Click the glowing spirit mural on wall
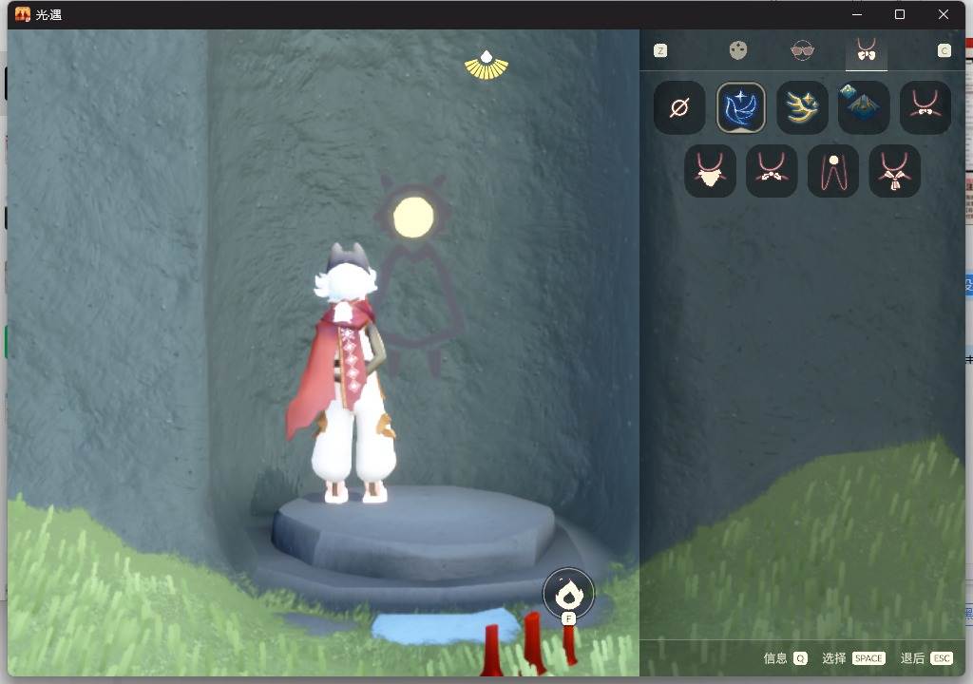Image resolution: width=973 pixels, height=684 pixels. pos(417,276)
